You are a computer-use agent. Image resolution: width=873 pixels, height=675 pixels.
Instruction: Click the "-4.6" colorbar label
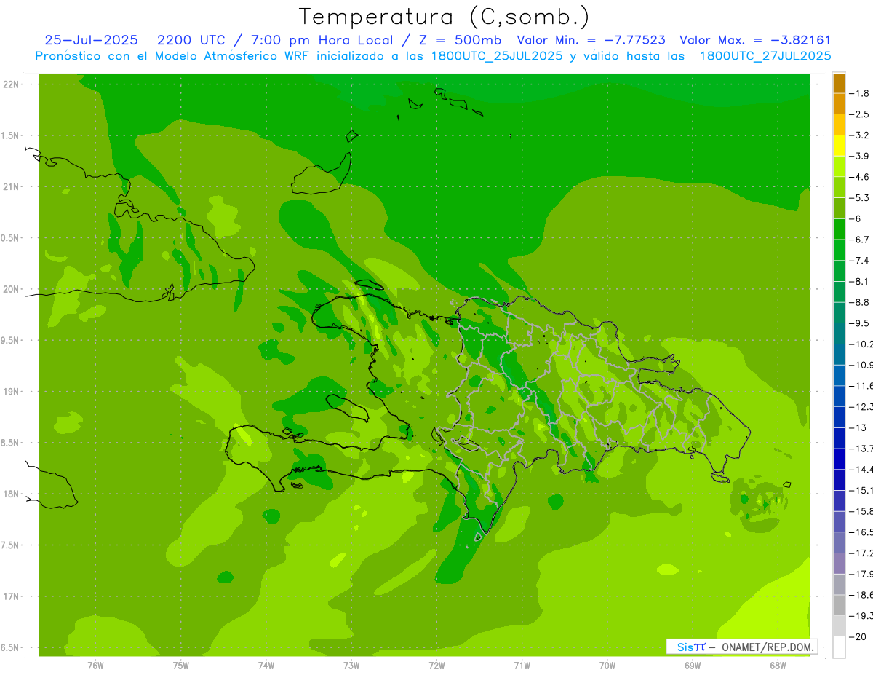pos(859,177)
